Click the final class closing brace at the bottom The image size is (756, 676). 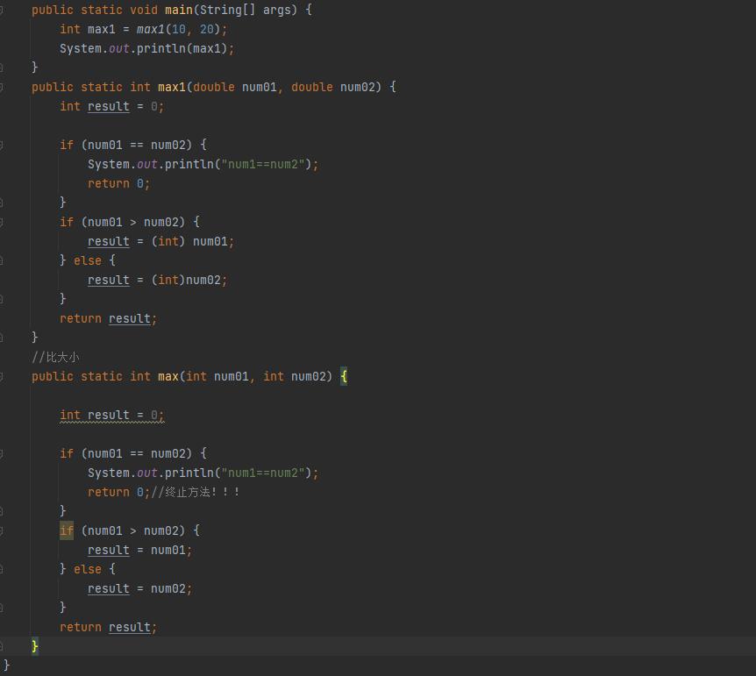pyautogui.click(x=6, y=665)
